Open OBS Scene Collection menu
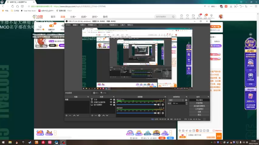Screen dimensions: 259x145 point(114,25)
